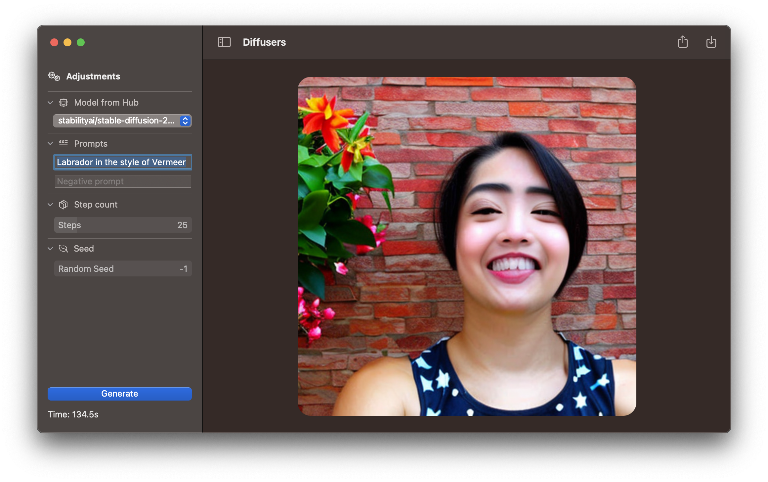768x482 pixels.
Task: Click the Random Seed field
Action: click(x=123, y=269)
